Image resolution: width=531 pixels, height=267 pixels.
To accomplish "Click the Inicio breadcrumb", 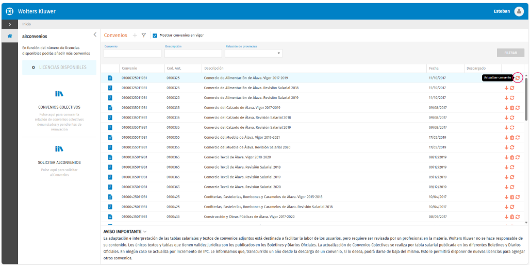I will click(x=26, y=24).
